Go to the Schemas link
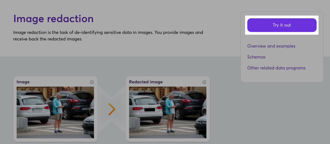 (256, 57)
